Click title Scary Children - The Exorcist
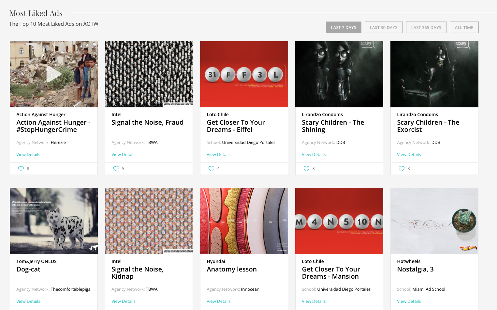This screenshot has width=497, height=310. pos(428,126)
